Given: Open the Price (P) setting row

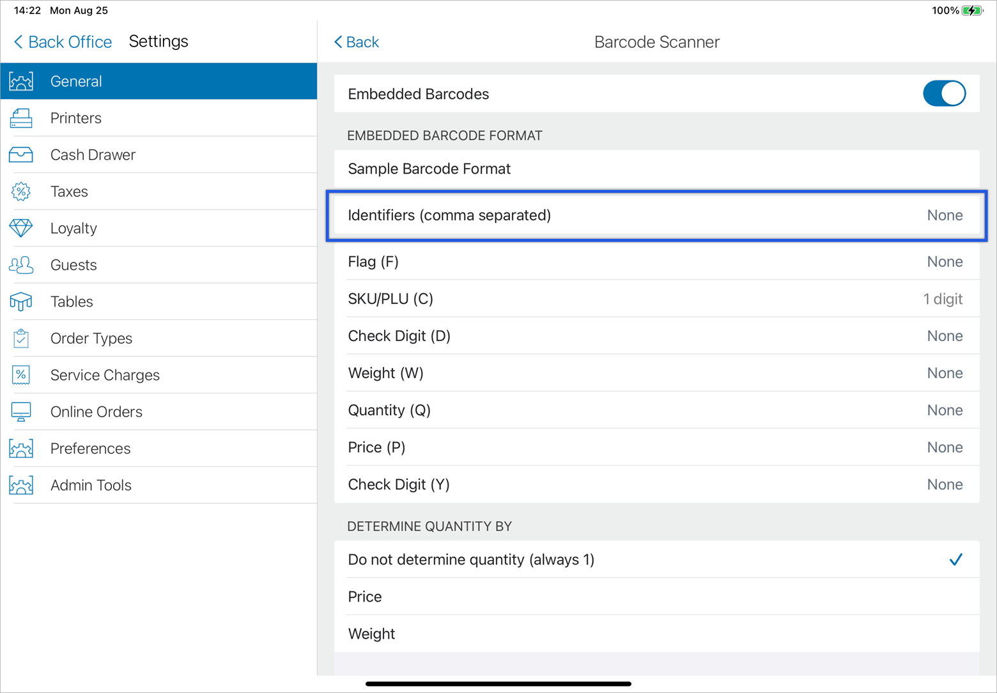Looking at the screenshot, I should coord(656,447).
